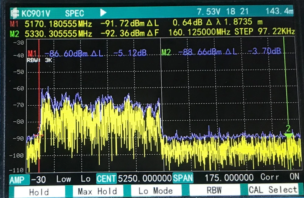Open the RBW softkey menu

214,191
